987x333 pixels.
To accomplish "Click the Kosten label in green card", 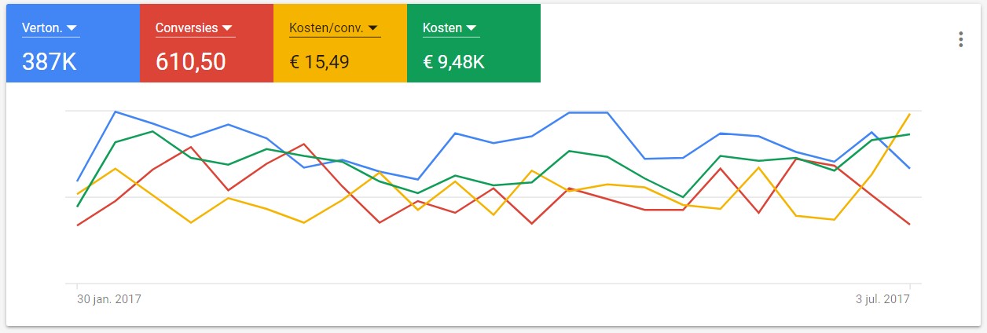I will pos(442,28).
